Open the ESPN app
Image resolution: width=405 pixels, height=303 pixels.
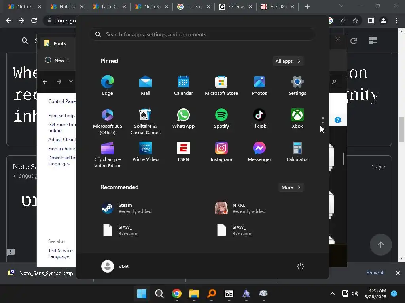(x=184, y=151)
